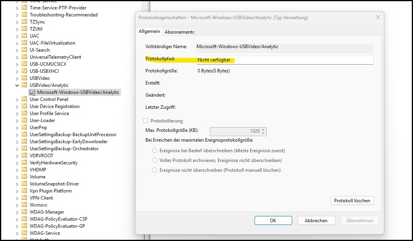Screen dimensions: 413x241
Task: Click the Protokollgröße value 0 Bytes(0 Bytes)
Action: [x=214, y=71]
